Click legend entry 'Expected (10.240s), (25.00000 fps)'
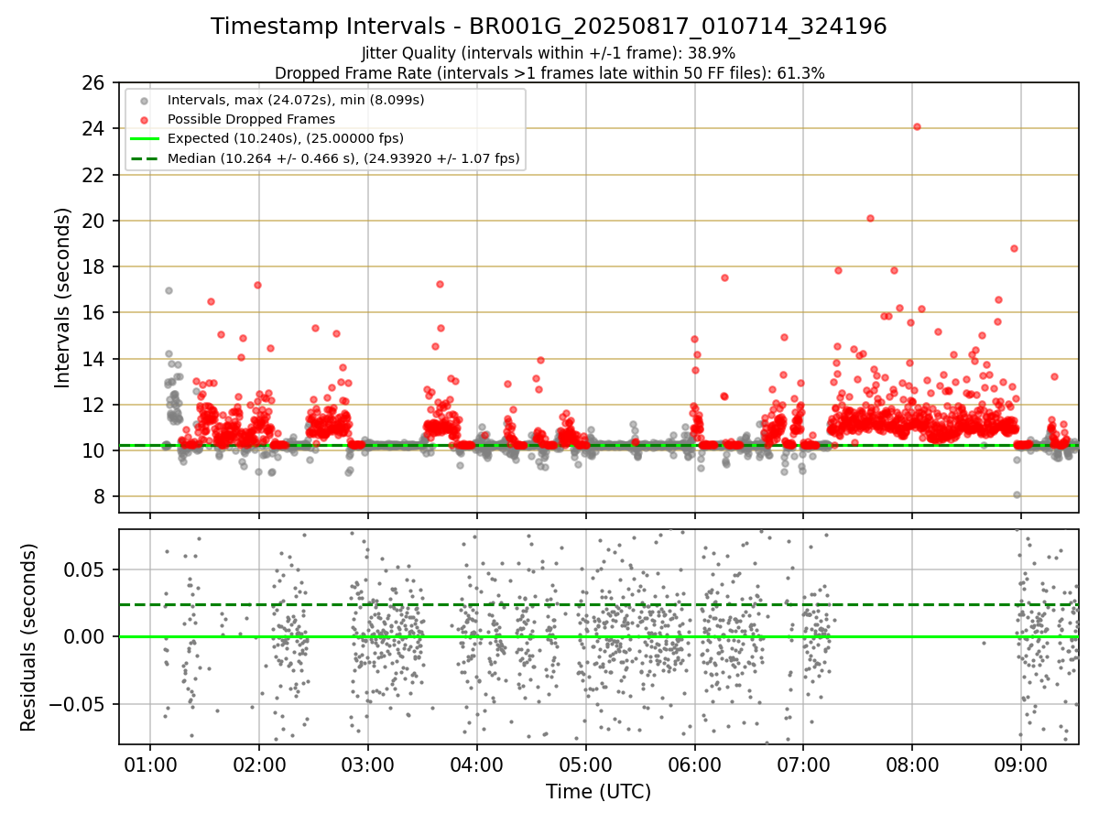The width and height of the screenshot is (1099, 824). (286, 139)
